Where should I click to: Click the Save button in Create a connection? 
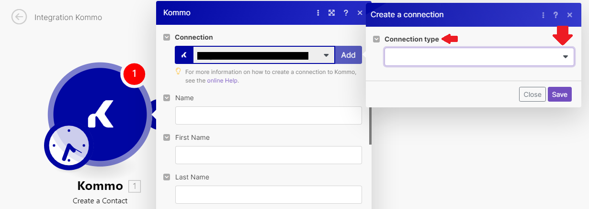pyautogui.click(x=559, y=94)
